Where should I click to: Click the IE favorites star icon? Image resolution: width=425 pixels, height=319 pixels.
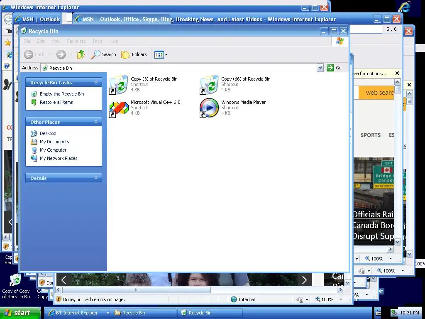7,43
